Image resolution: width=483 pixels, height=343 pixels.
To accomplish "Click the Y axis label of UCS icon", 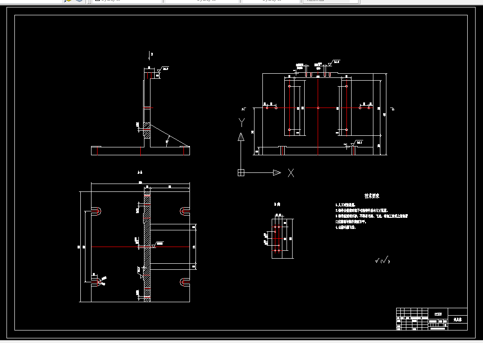I will (x=241, y=122).
